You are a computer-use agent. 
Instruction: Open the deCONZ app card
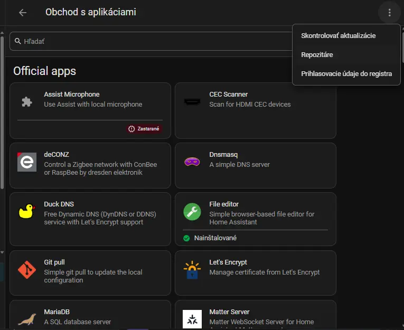point(90,165)
